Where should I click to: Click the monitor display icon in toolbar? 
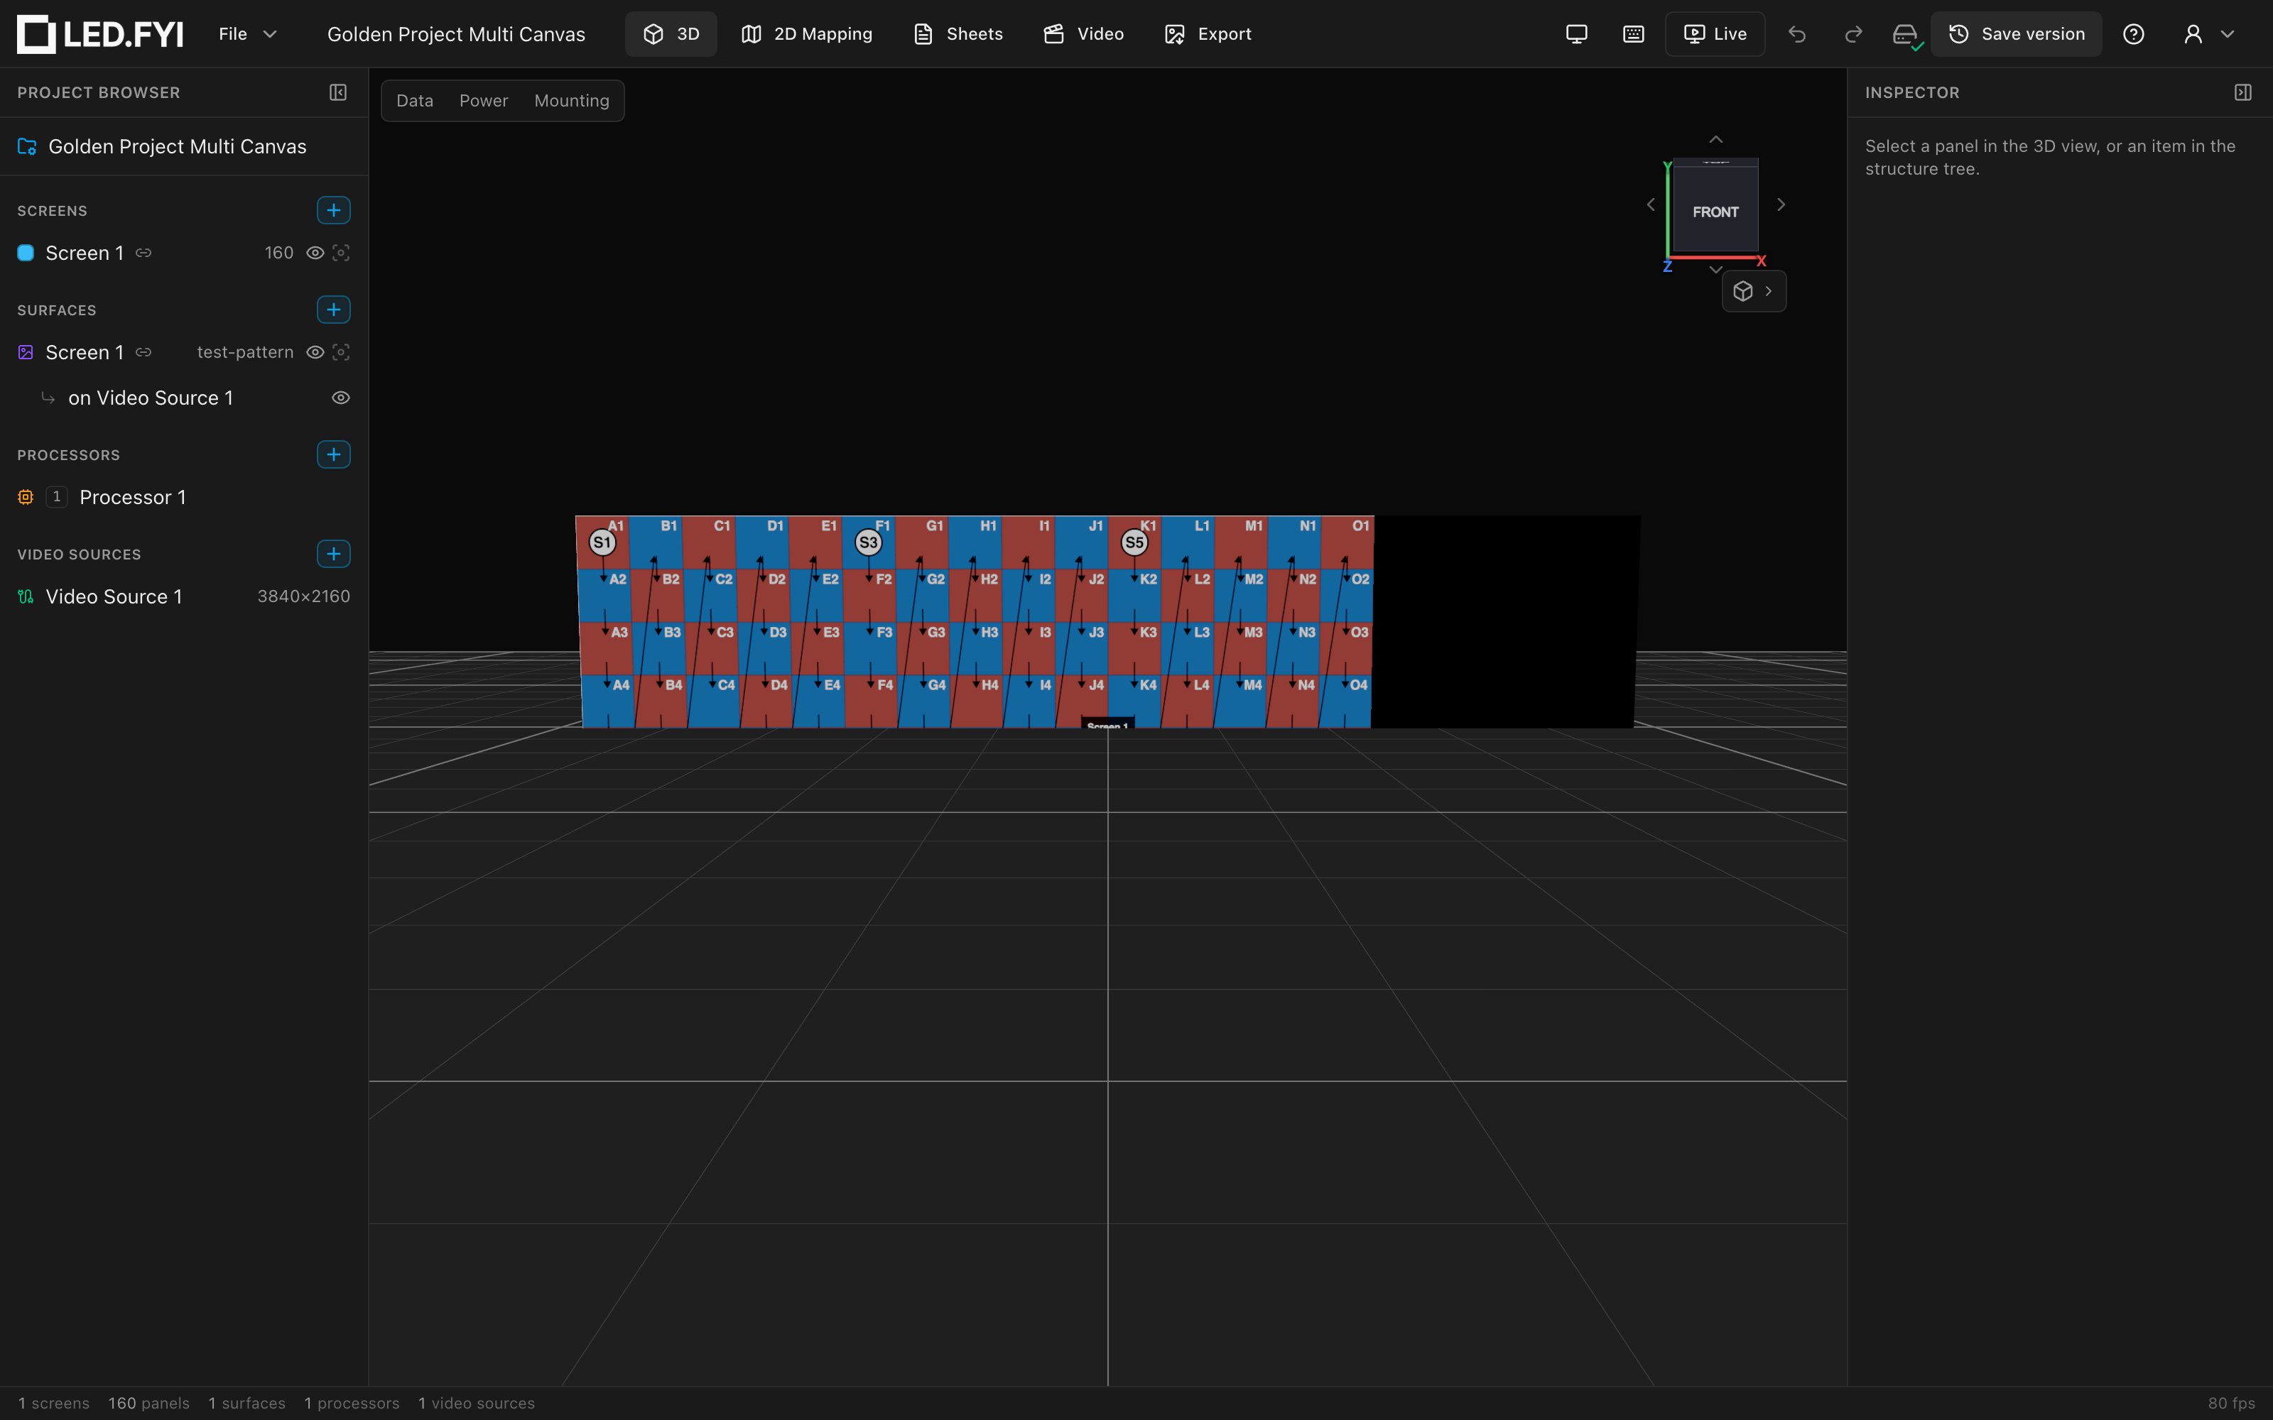(x=1576, y=34)
